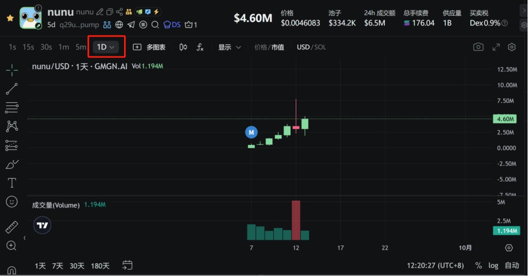Click the yellow lightning bolt badge
528x276 pixels.
tap(156, 12)
